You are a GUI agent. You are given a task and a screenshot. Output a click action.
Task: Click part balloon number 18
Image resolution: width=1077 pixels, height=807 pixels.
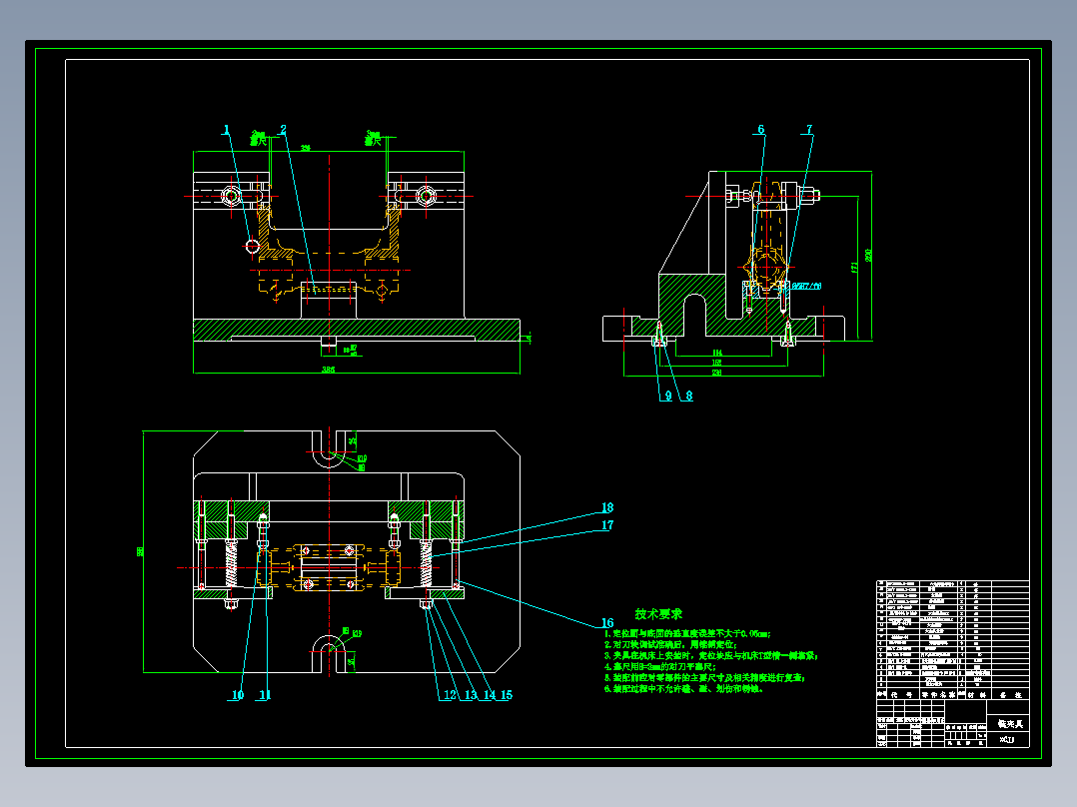coord(607,507)
